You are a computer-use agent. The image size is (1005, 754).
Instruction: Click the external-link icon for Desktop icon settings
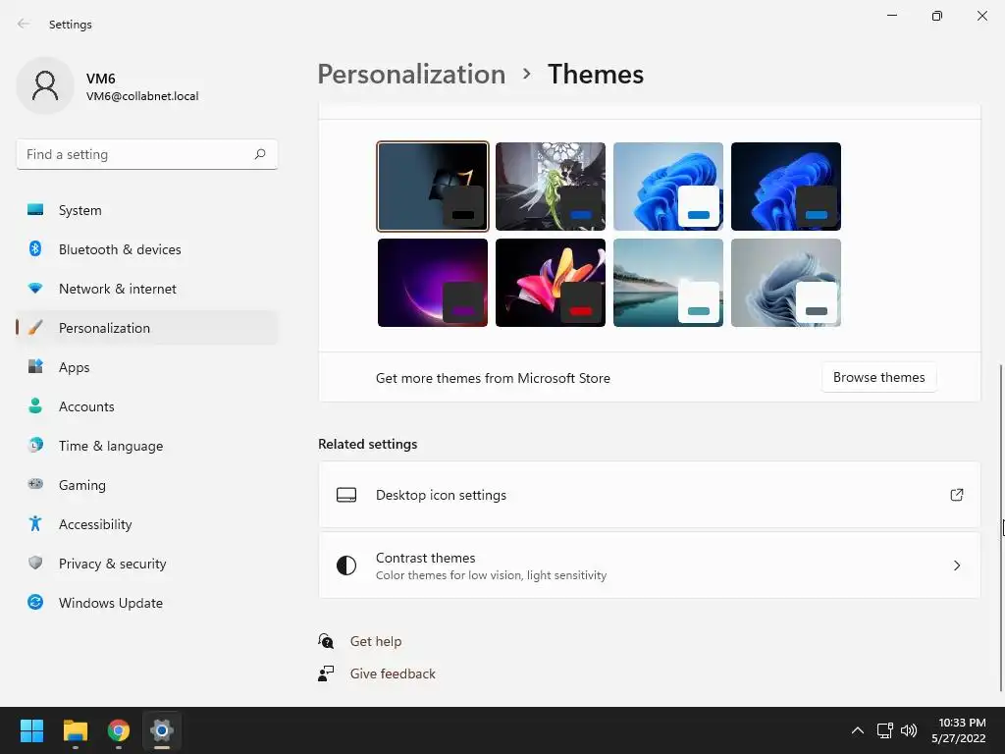pyautogui.click(x=956, y=495)
